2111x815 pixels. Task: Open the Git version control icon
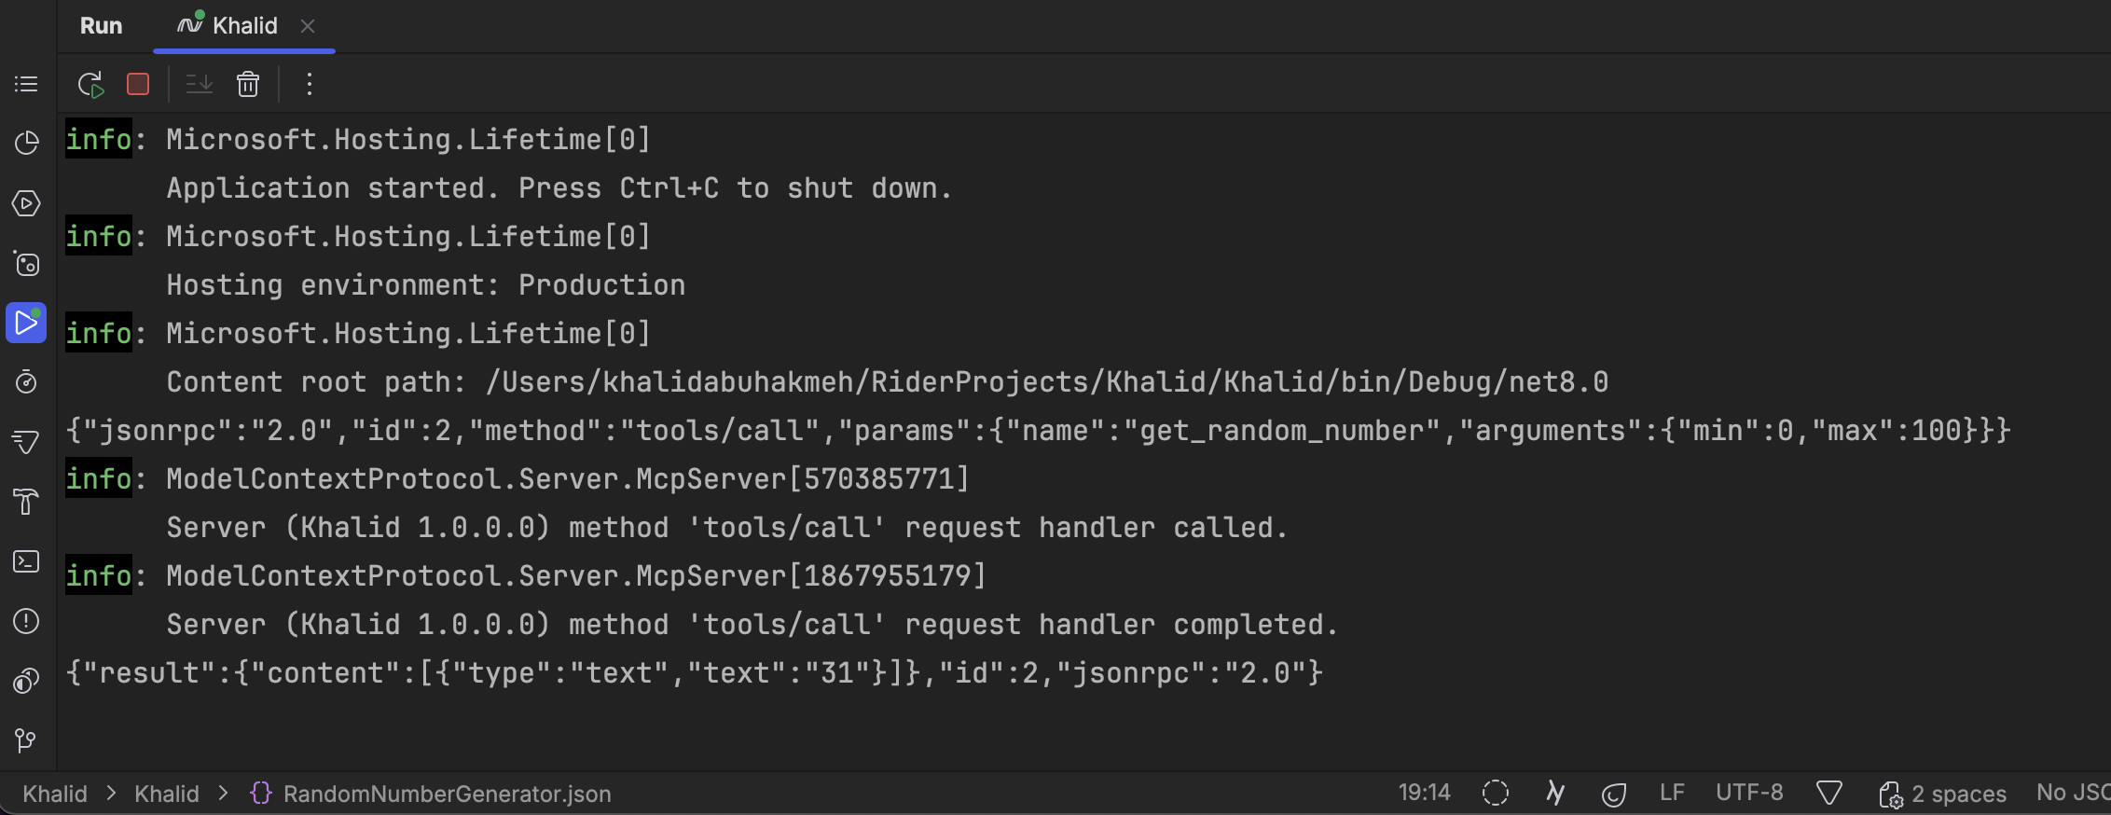[x=26, y=740]
